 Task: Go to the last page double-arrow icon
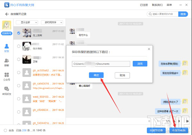pos(187,121)
